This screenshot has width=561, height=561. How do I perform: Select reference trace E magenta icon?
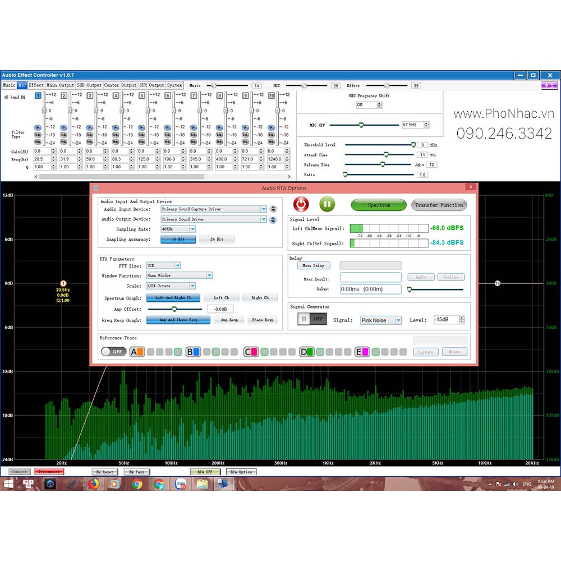click(x=362, y=352)
